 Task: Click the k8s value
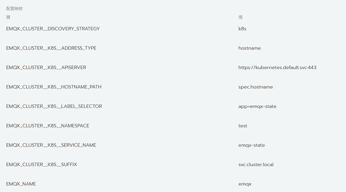coord(242,28)
